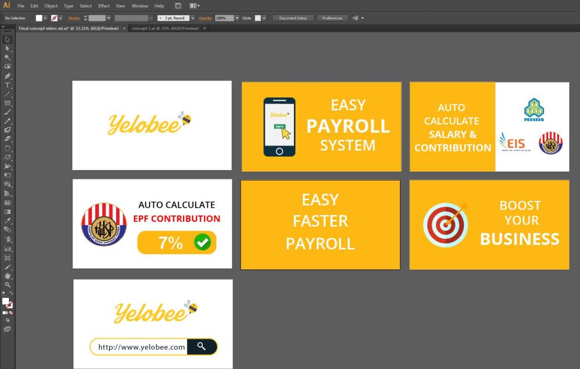Select the Eyedropper tool

point(7,221)
